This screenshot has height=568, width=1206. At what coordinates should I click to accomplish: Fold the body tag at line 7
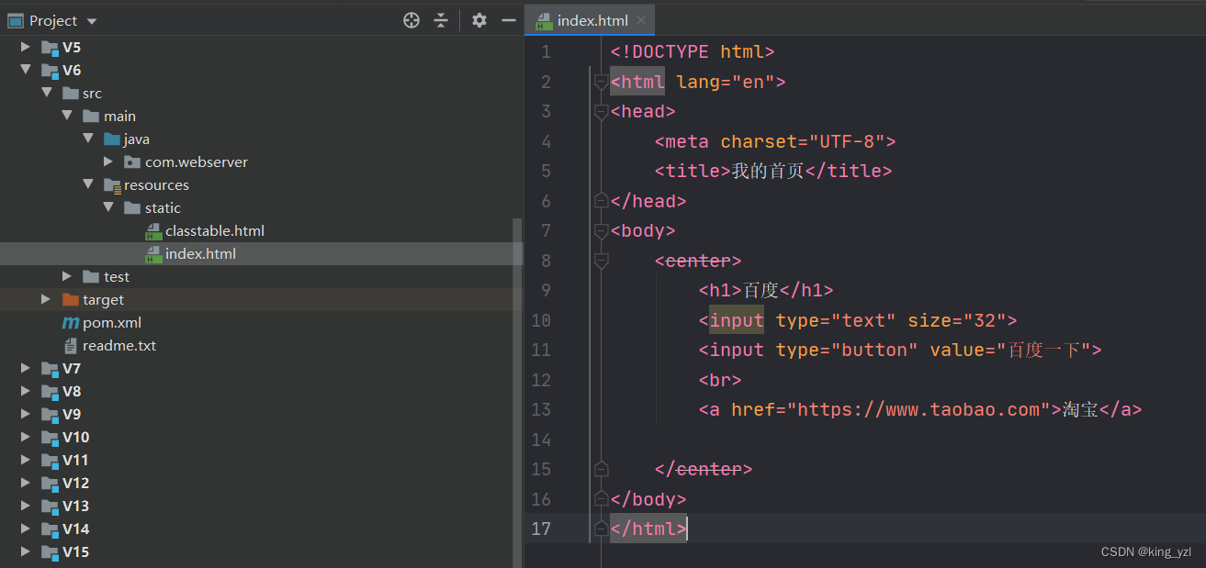(601, 231)
